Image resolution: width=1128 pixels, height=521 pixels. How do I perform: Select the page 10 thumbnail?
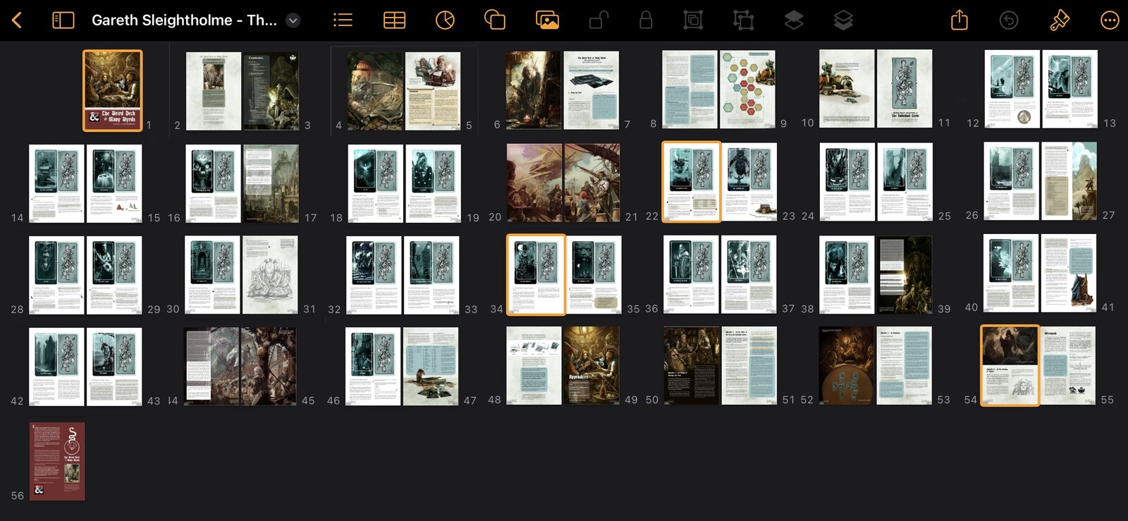[x=847, y=89]
